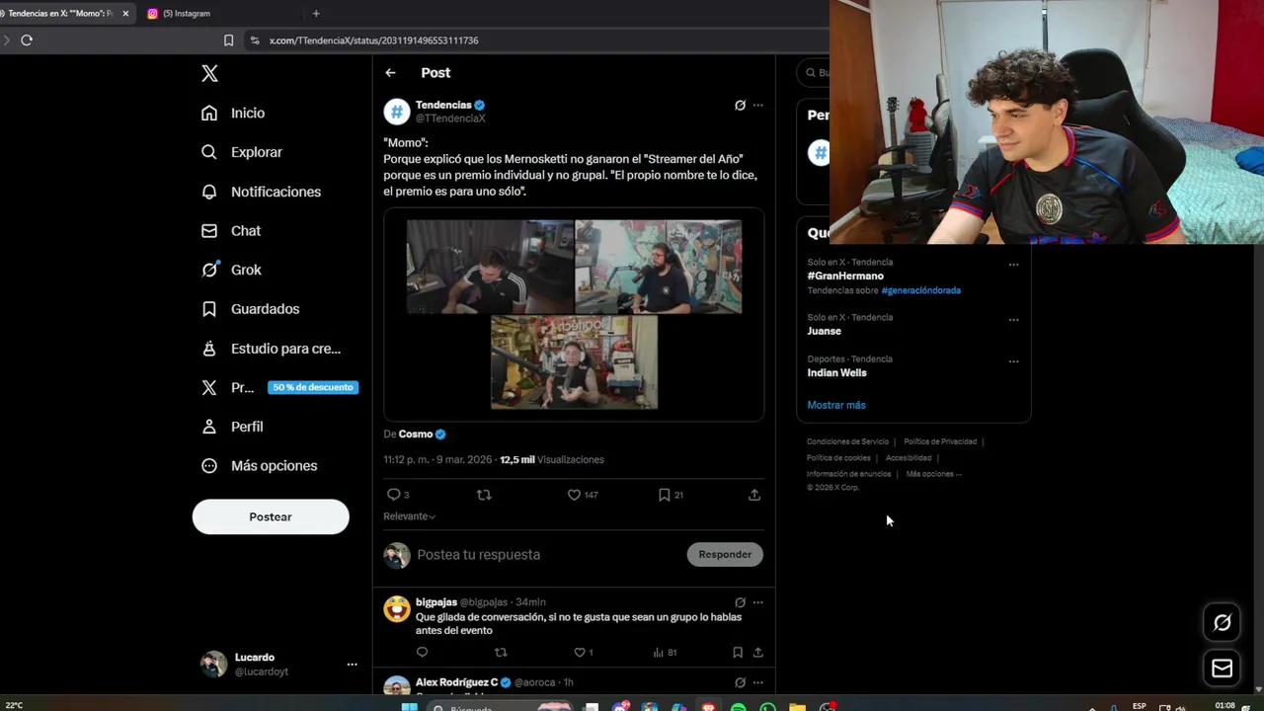Click the Postear button
1264x711 pixels.
point(271,516)
